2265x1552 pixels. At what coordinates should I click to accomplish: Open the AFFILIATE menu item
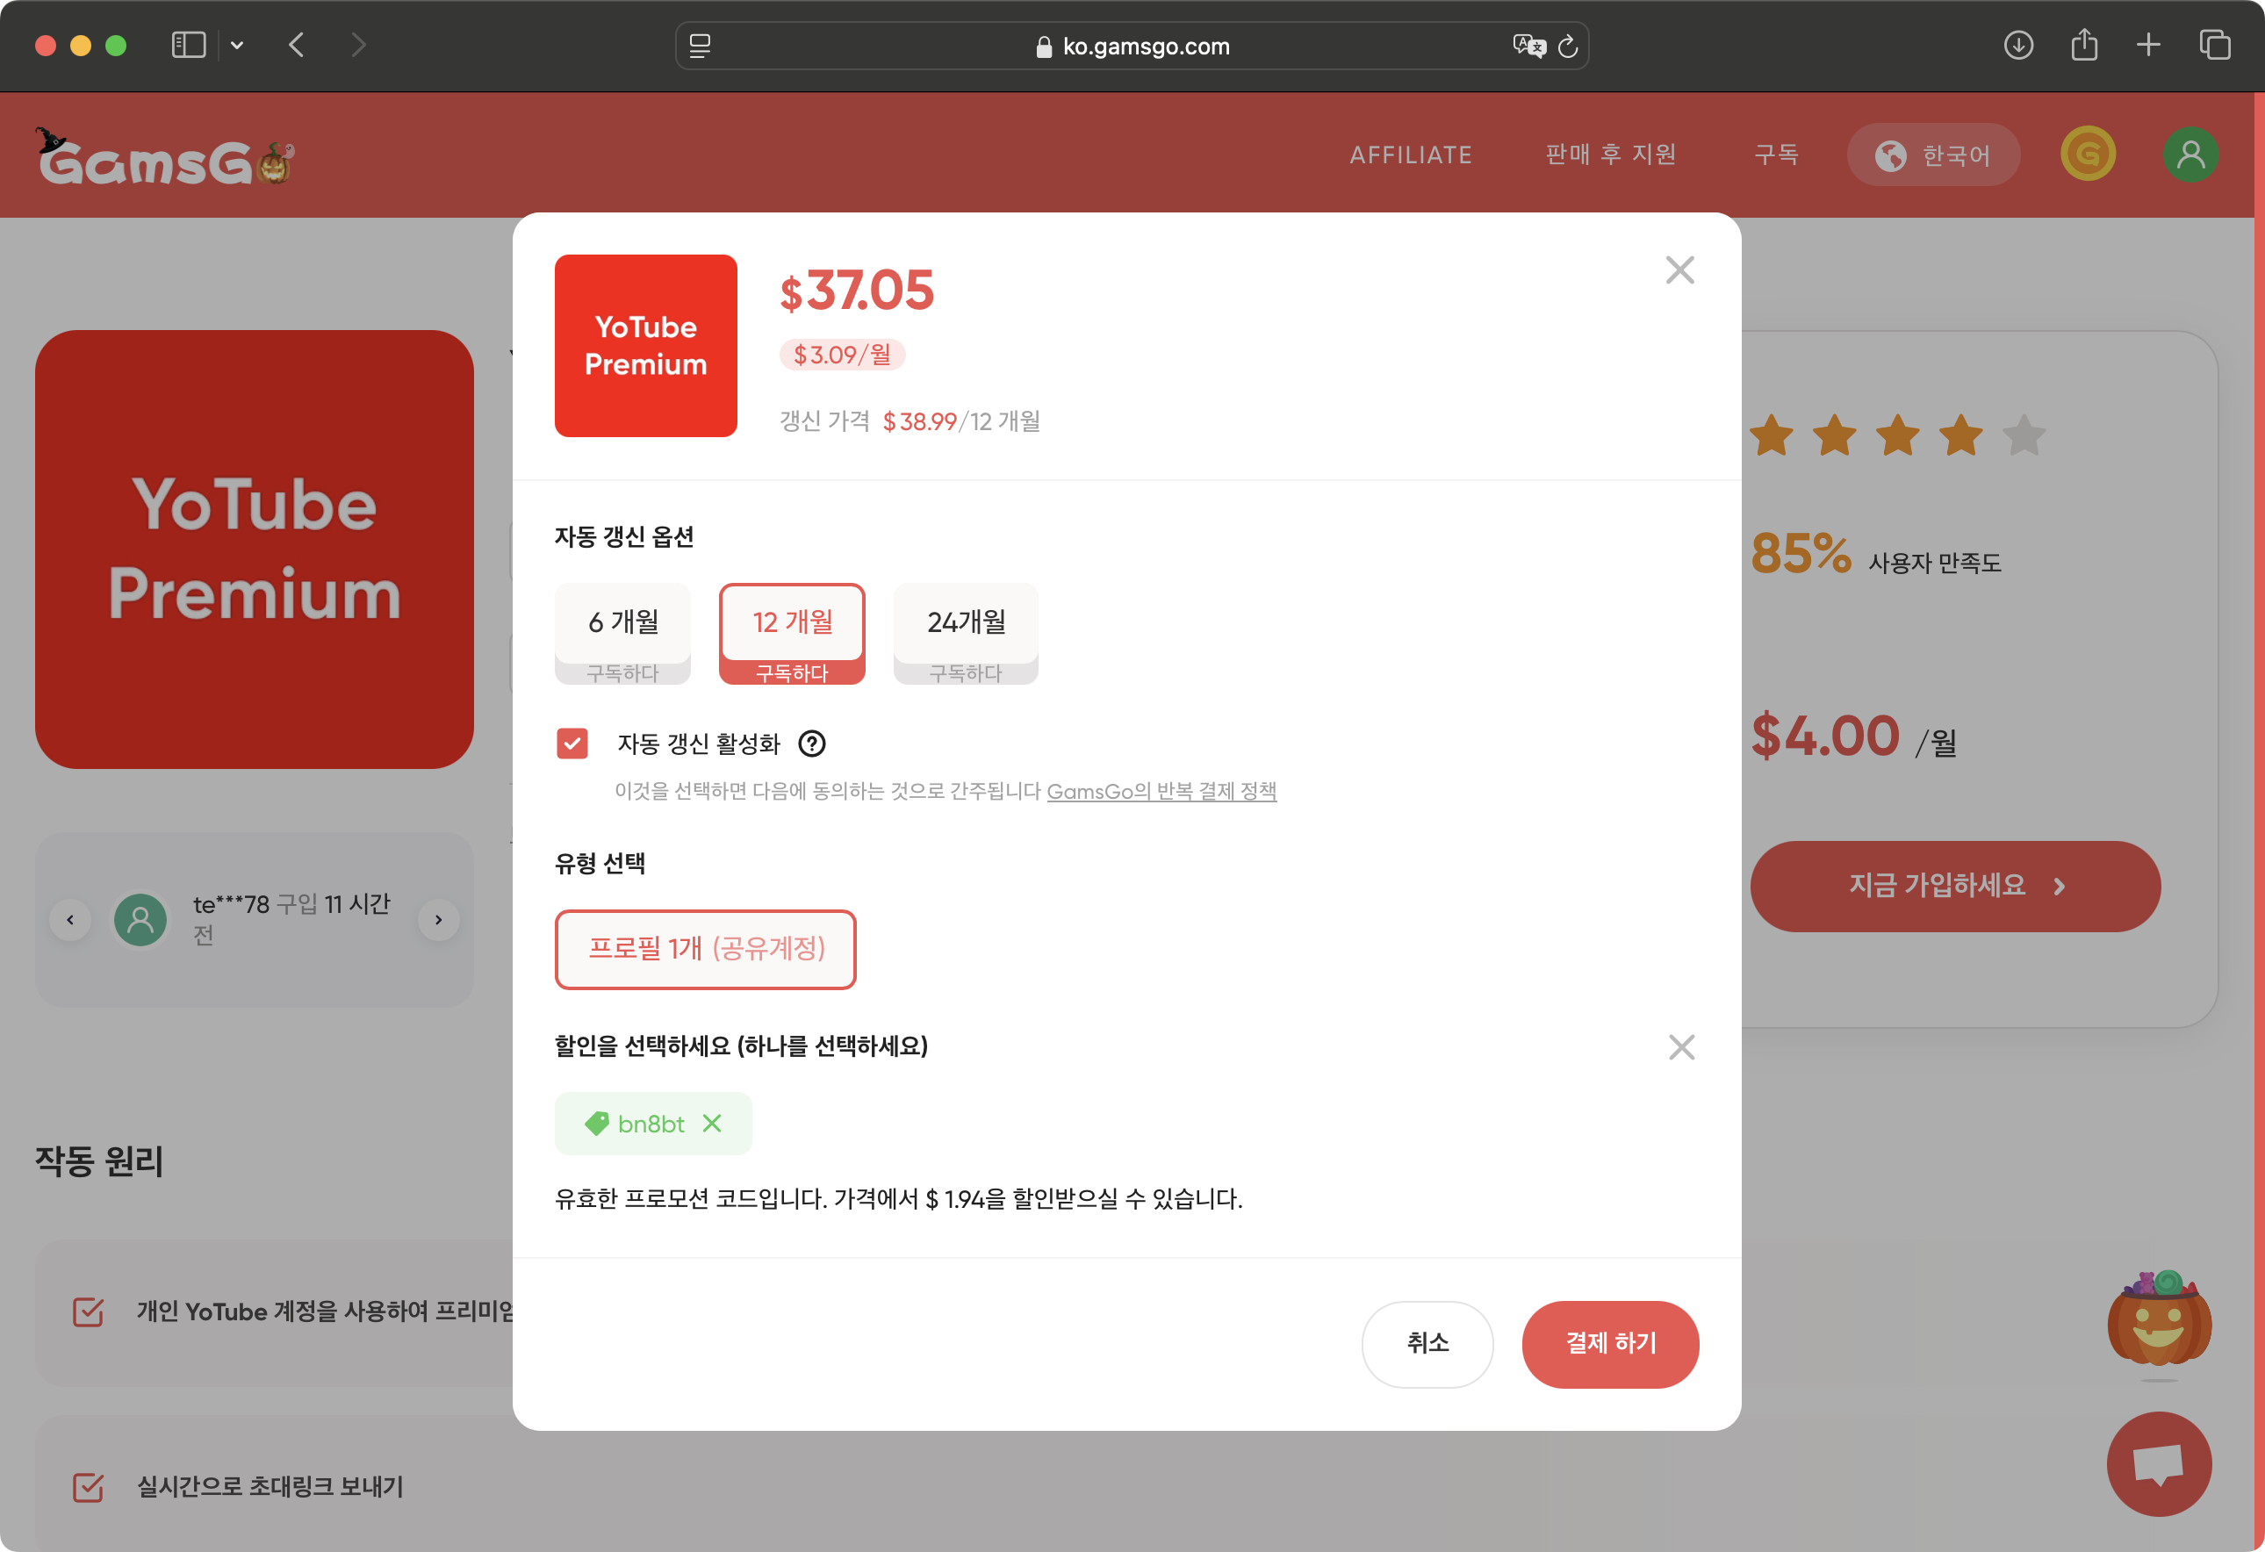(1410, 154)
